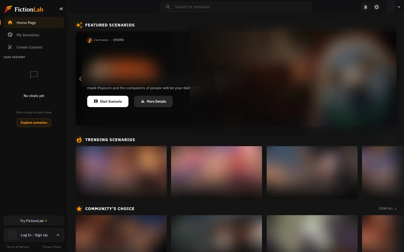This screenshot has width=404, height=252.
Task: Click Log In / Sign Up
Action: click(34, 235)
